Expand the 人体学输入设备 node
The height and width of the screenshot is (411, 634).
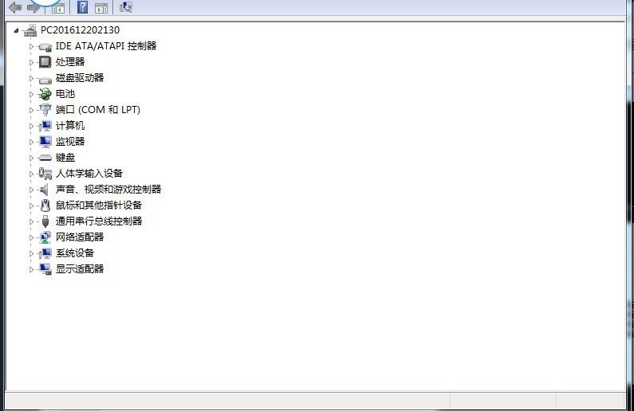pyautogui.click(x=32, y=174)
